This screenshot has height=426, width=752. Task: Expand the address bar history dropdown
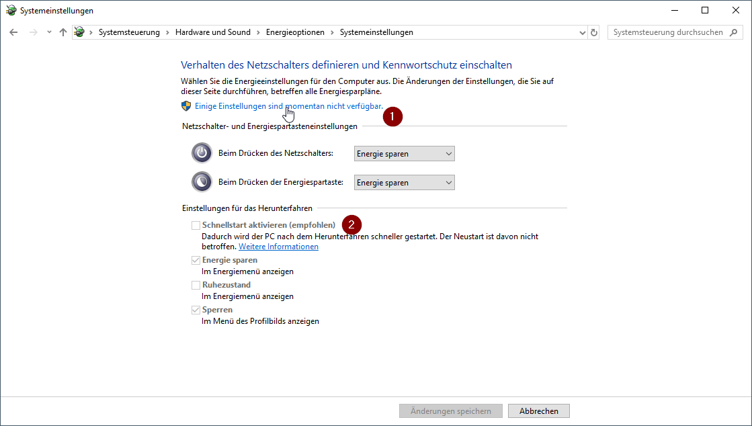coord(582,33)
